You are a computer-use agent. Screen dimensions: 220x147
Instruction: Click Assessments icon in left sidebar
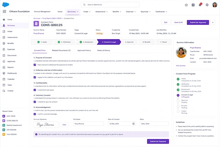[x=4, y=37]
